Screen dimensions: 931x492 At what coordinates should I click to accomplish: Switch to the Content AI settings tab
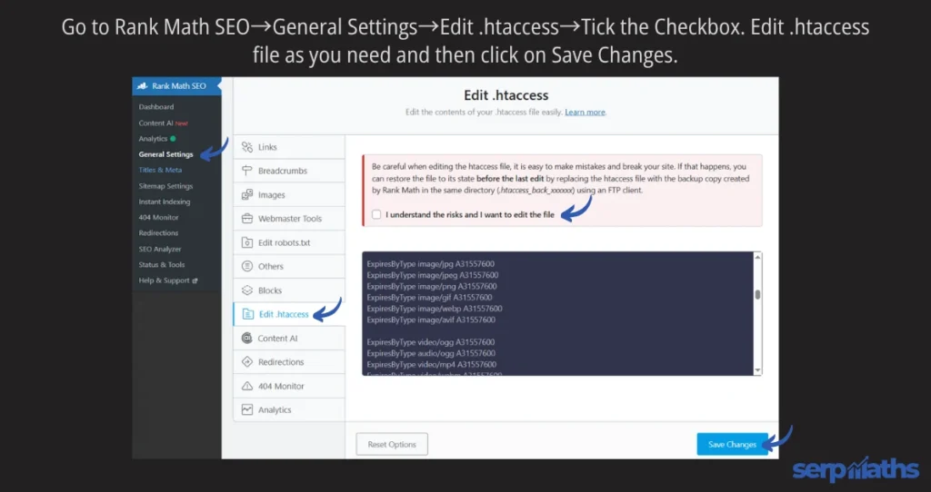(x=289, y=338)
